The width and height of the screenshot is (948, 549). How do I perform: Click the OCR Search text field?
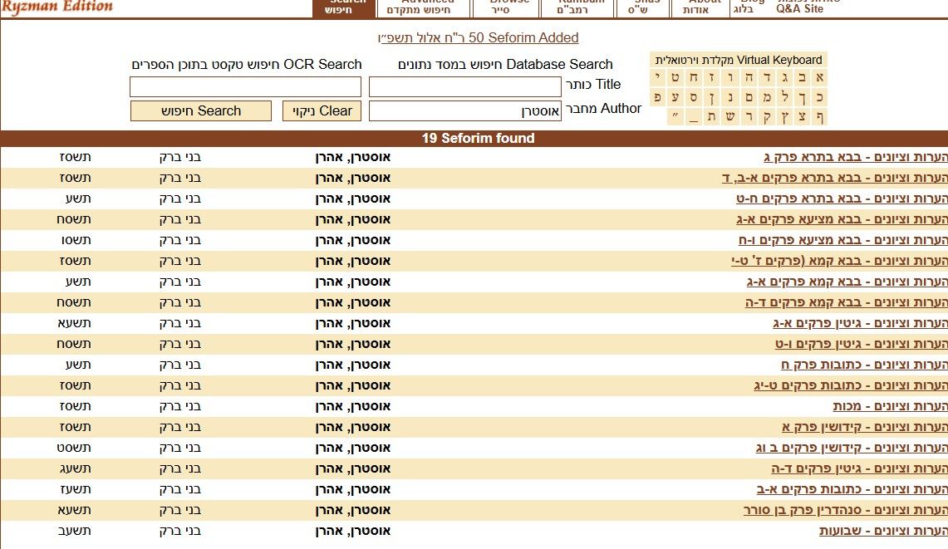(245, 87)
